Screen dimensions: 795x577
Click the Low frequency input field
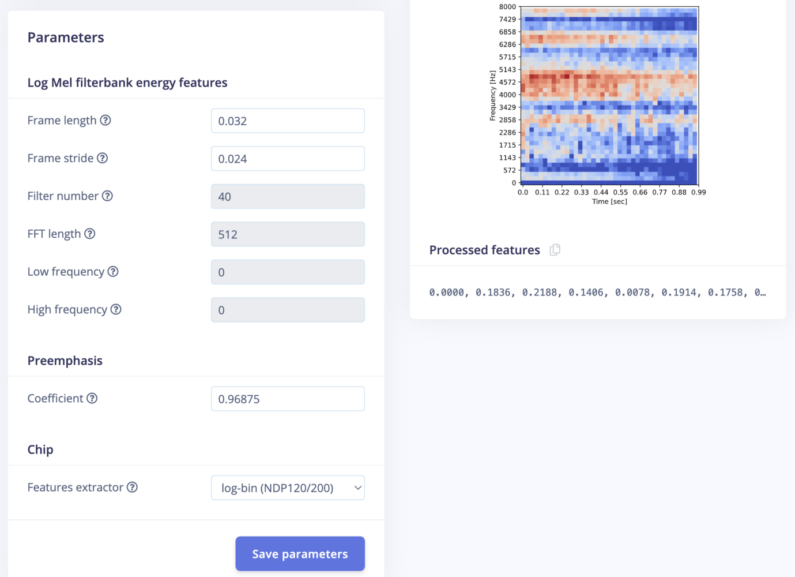(288, 272)
